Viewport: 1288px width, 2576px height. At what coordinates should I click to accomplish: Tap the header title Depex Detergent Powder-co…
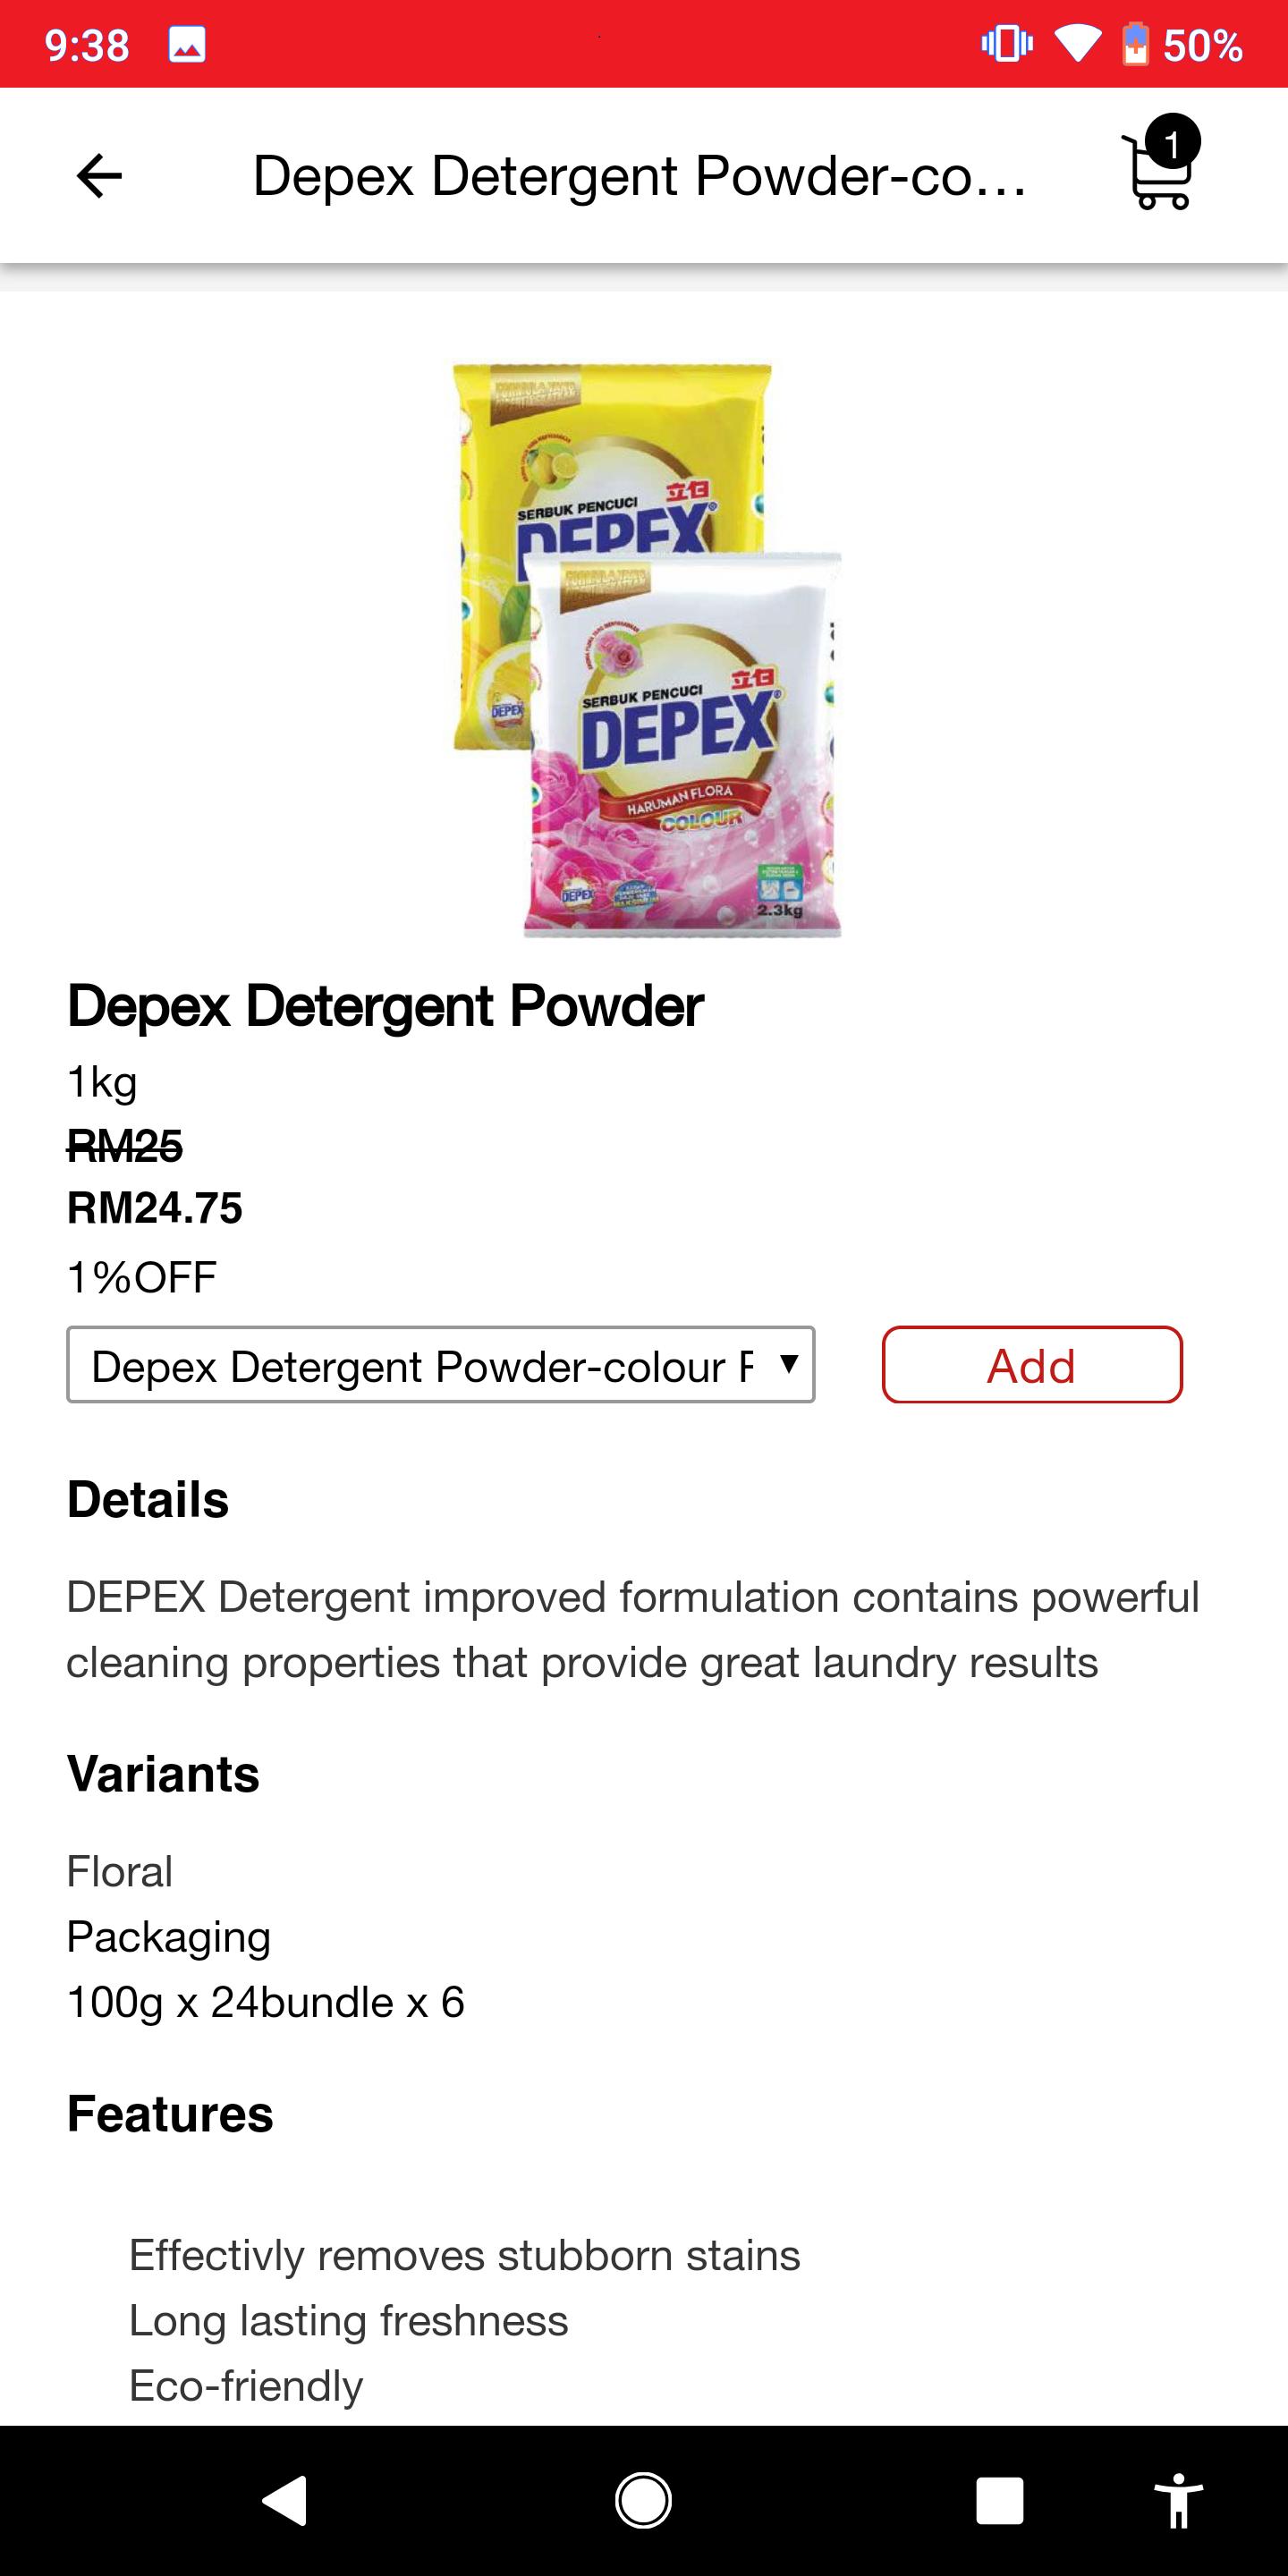(640, 176)
